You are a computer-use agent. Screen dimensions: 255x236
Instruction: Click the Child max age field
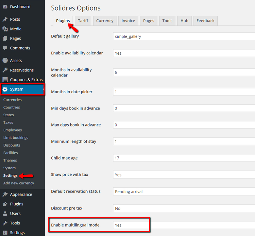click(184, 158)
